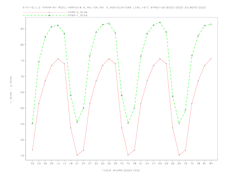Click the x-axis tick label 06
This screenshot has height=178, width=230.
45,163
